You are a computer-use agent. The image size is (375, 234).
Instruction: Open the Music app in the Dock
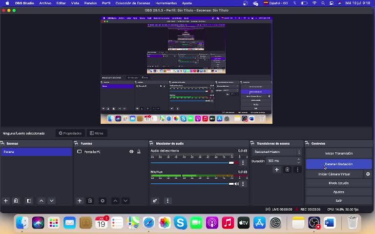[228, 222]
